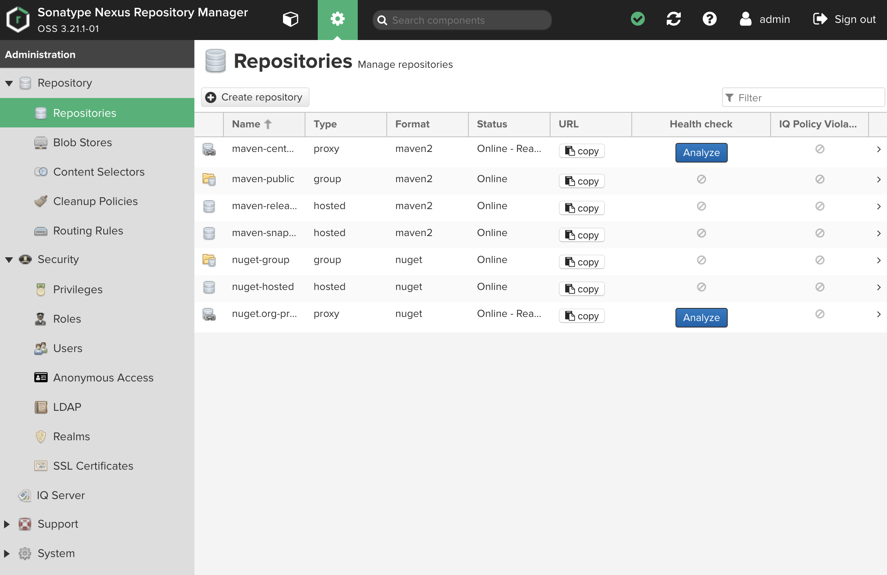The width and height of the screenshot is (887, 575).
Task: Open the help question mark icon
Action: tap(709, 19)
